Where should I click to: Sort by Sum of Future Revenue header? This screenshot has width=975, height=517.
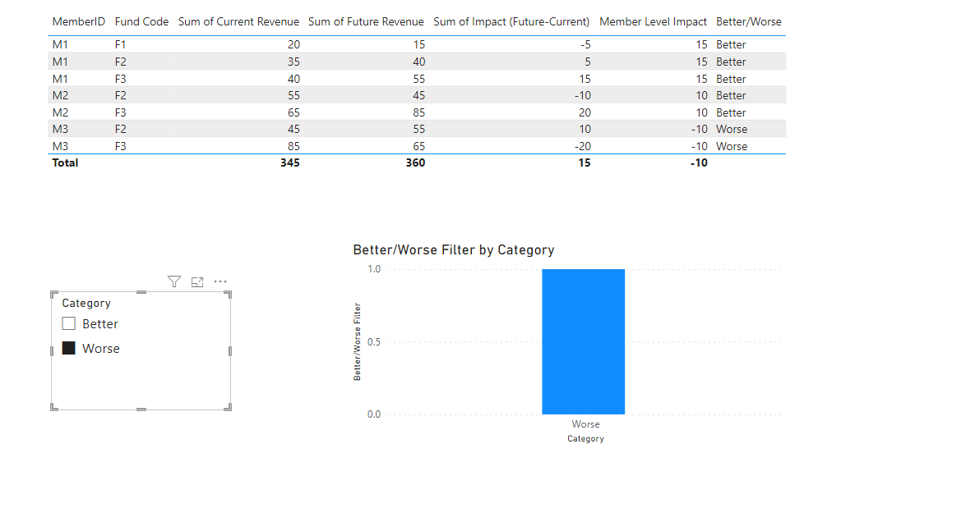point(367,21)
